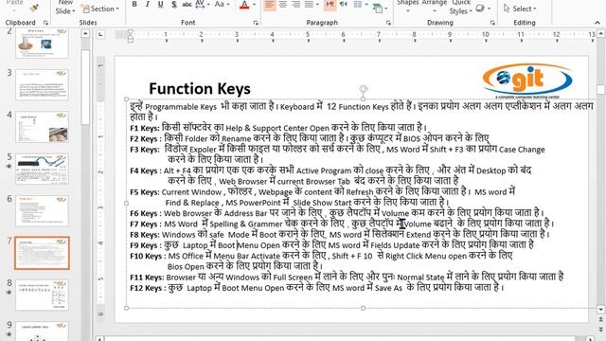The height and width of the screenshot is (341, 606).
Task: Open Convert to SmartArt icon
Action: [x=379, y=8]
